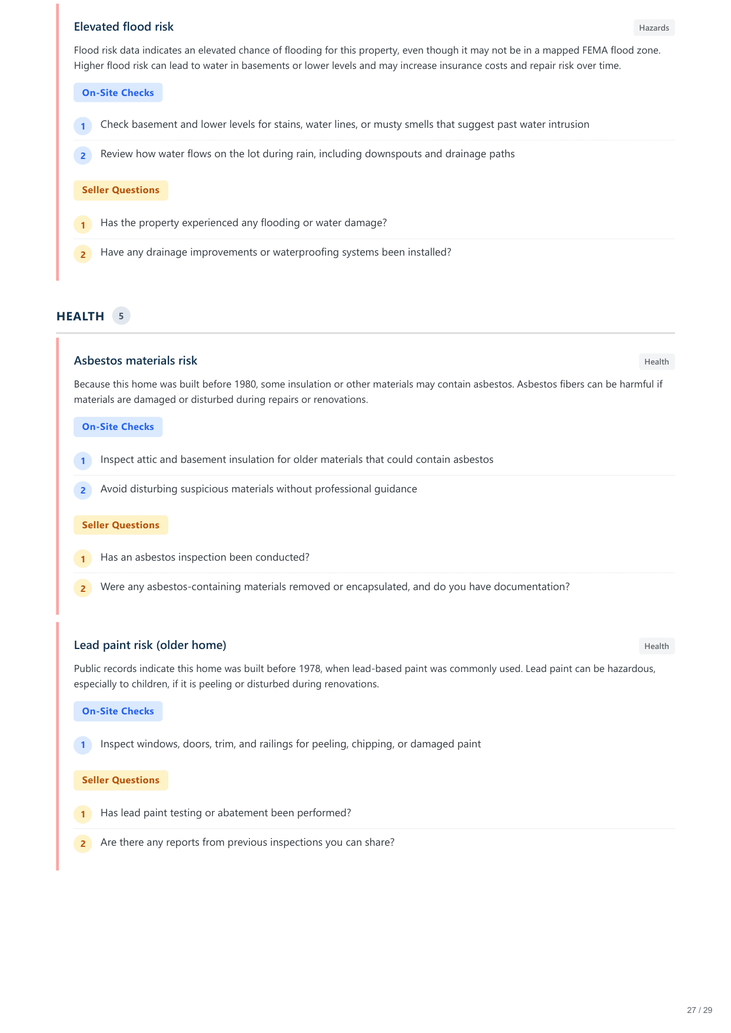Click the page indicator 27 / 29
Viewport: 731px width, 1033px height.
click(x=699, y=1010)
